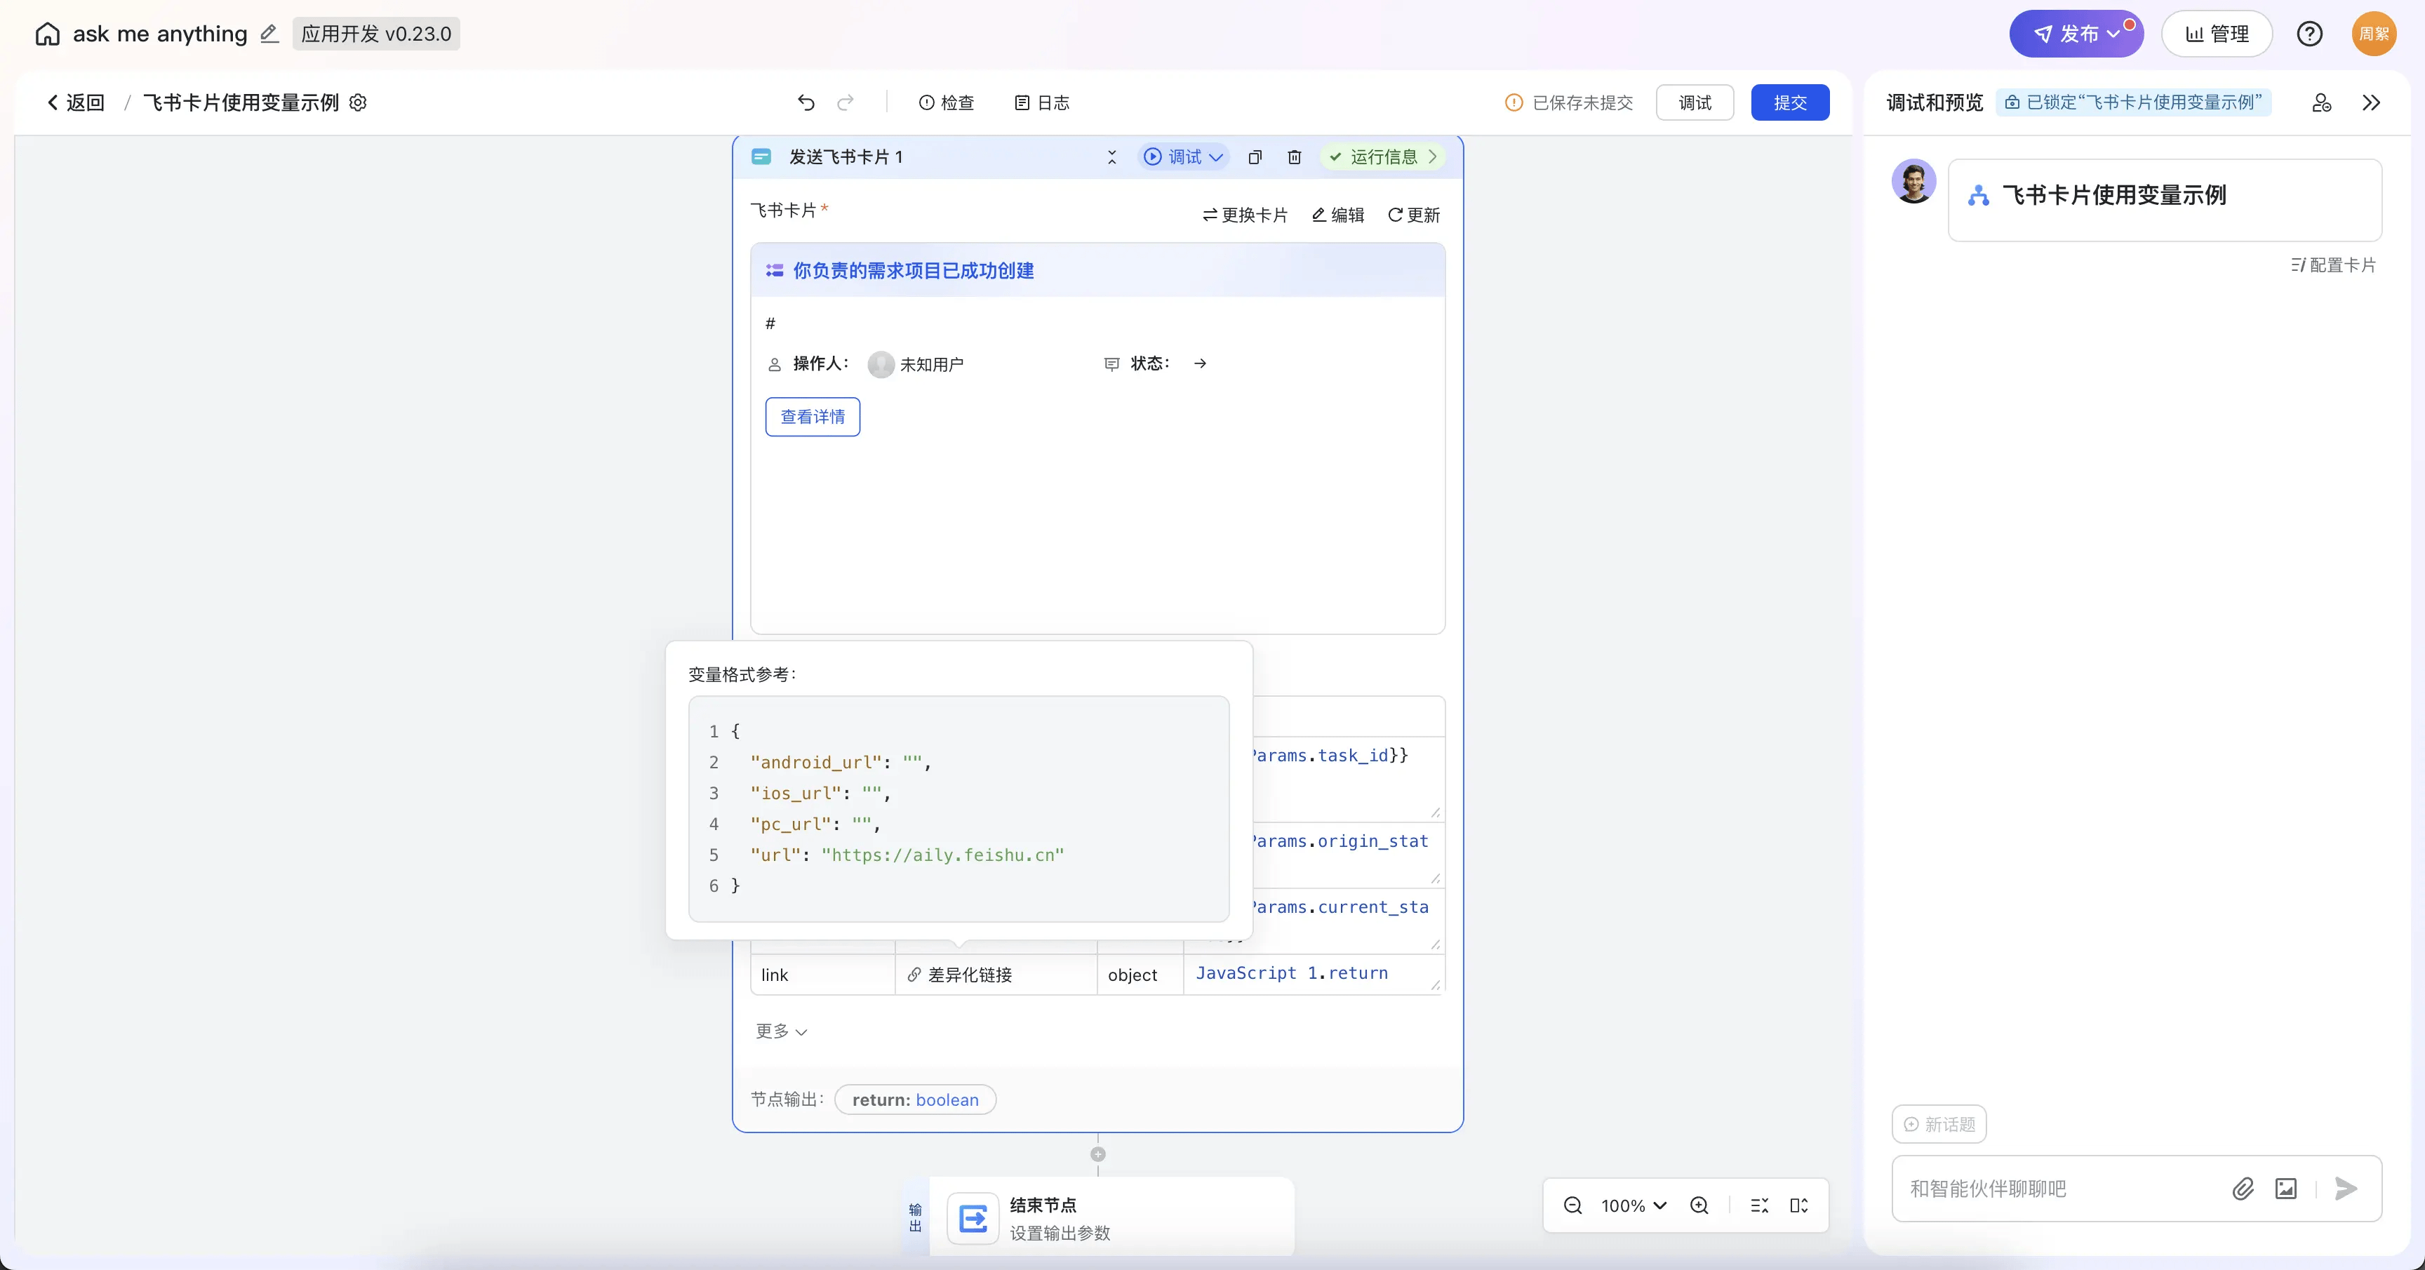Click 管理 management button
The height and width of the screenshot is (1270, 2425).
point(2216,34)
